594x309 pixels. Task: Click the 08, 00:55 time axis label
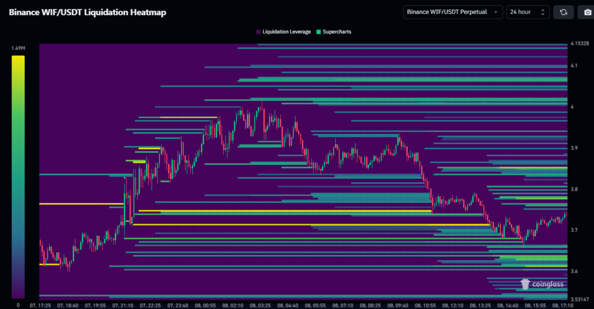click(205, 305)
